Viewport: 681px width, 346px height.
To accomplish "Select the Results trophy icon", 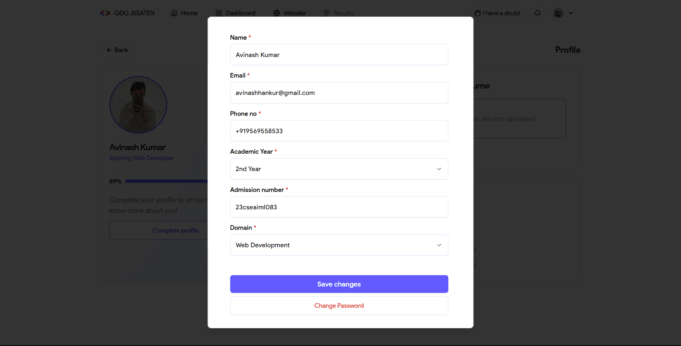I will [x=327, y=13].
